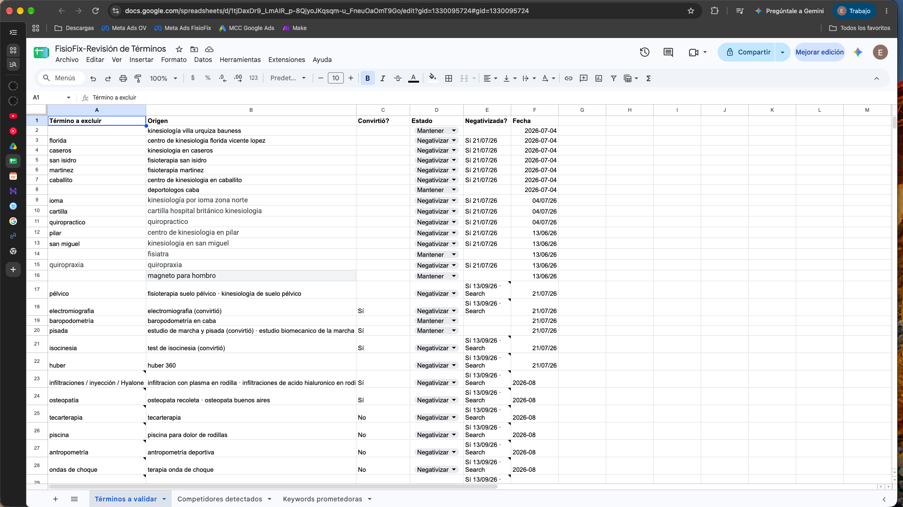The image size is (903, 507).
Task: Open the Datos menu
Action: pos(203,60)
